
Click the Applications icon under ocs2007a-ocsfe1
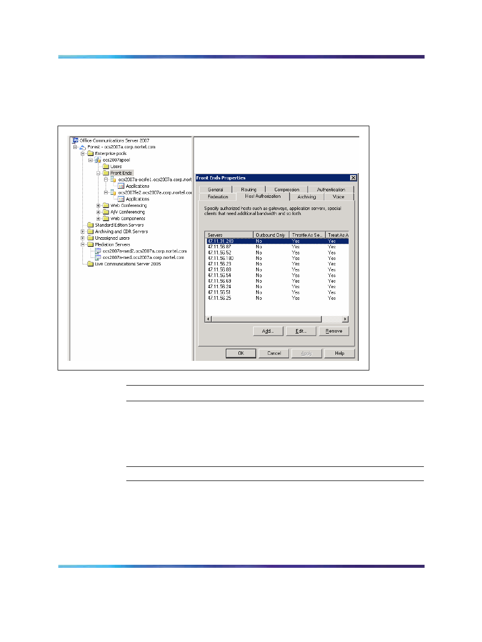[121, 186]
